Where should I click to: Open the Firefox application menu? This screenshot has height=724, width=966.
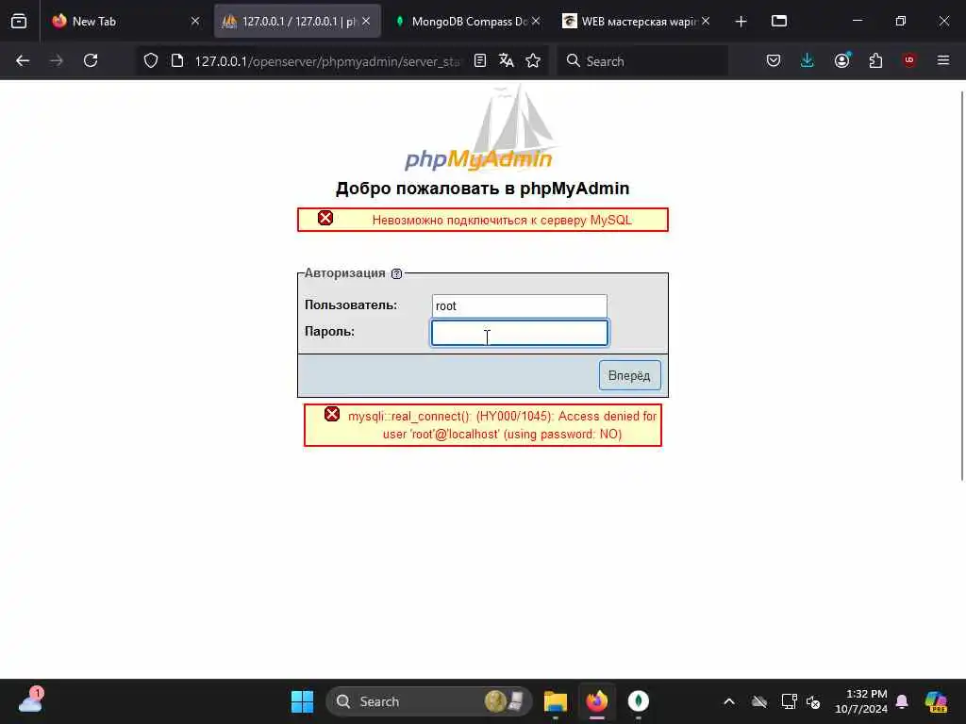coord(943,60)
